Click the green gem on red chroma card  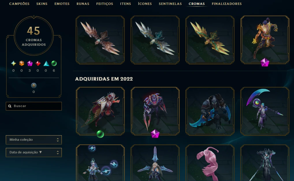pos(100,134)
